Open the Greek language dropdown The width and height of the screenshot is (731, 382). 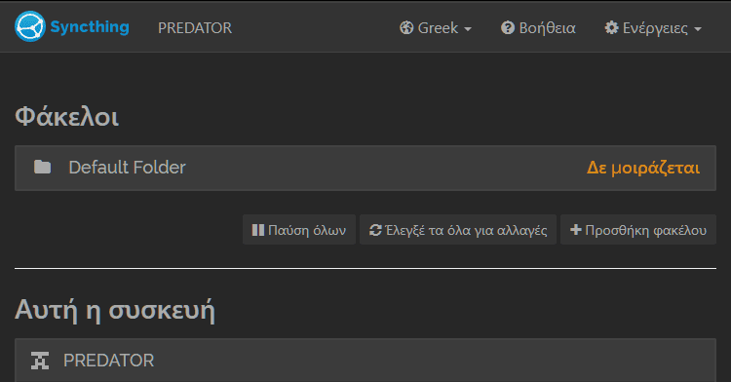(x=436, y=28)
